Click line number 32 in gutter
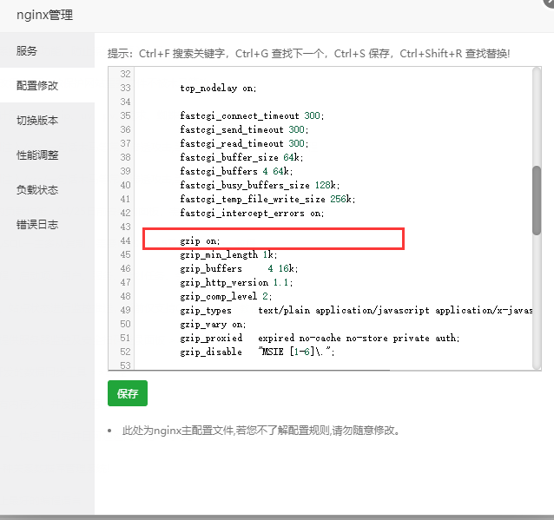 click(125, 74)
